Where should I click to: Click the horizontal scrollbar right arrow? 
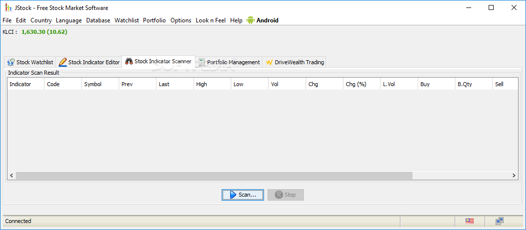point(514,175)
